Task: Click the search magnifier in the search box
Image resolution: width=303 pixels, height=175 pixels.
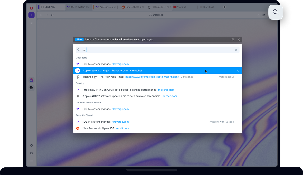Action: [x=79, y=50]
